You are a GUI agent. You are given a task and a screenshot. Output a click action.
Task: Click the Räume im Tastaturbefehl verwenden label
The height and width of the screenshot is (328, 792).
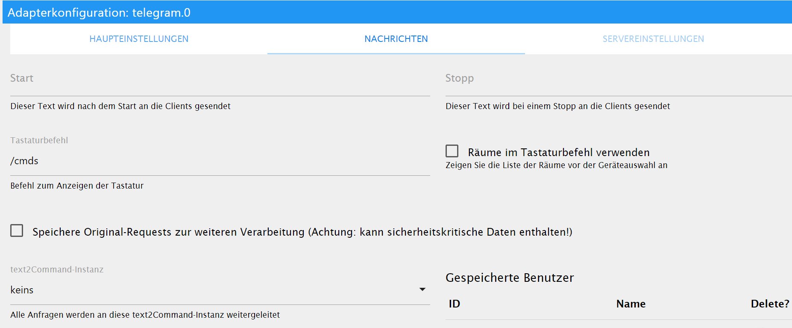[x=558, y=153]
